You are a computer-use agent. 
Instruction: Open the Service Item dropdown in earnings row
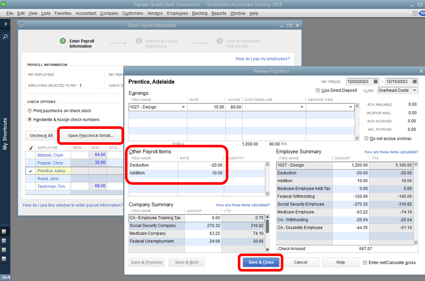pyautogui.click(x=351, y=107)
